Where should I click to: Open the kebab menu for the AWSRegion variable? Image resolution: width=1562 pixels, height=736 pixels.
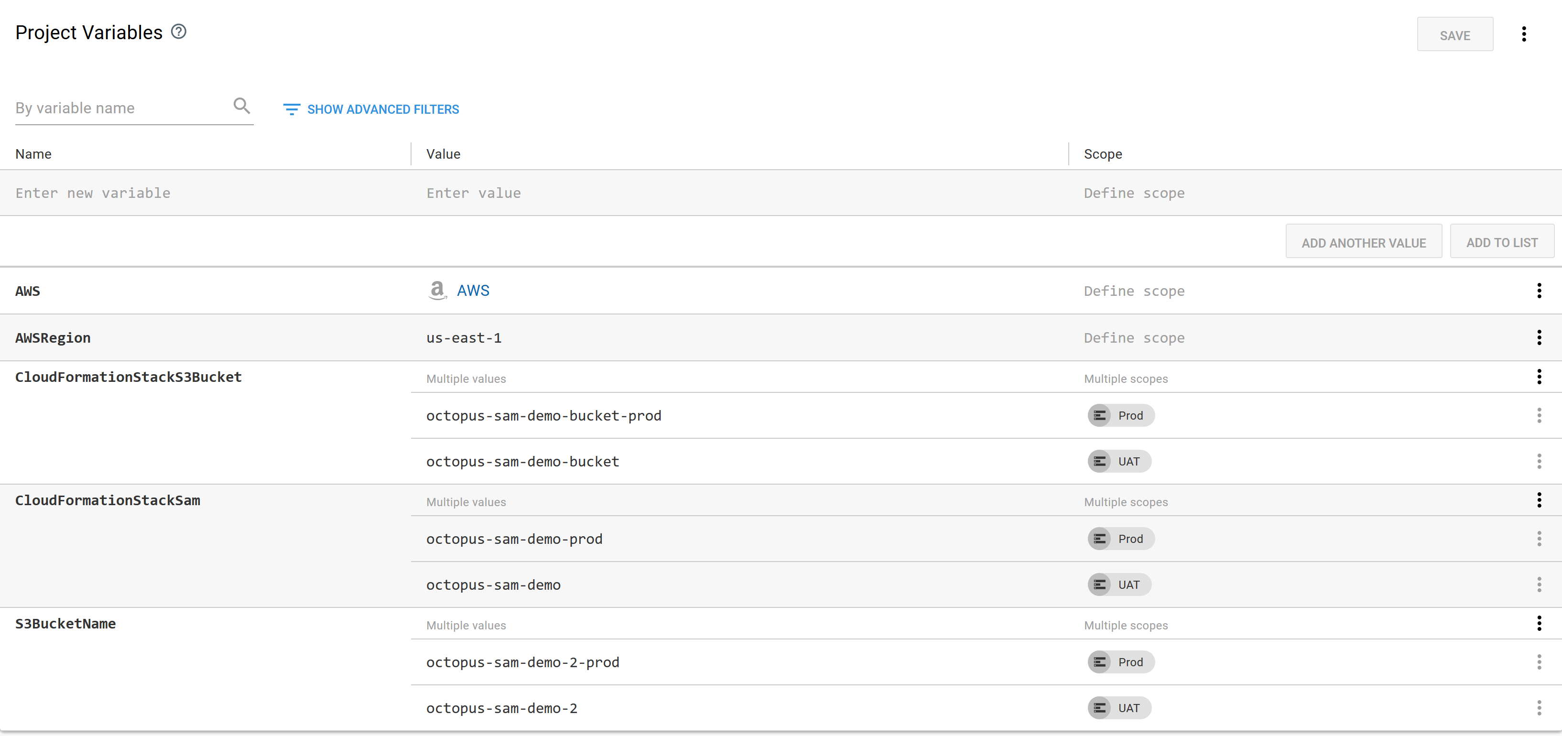tap(1539, 338)
